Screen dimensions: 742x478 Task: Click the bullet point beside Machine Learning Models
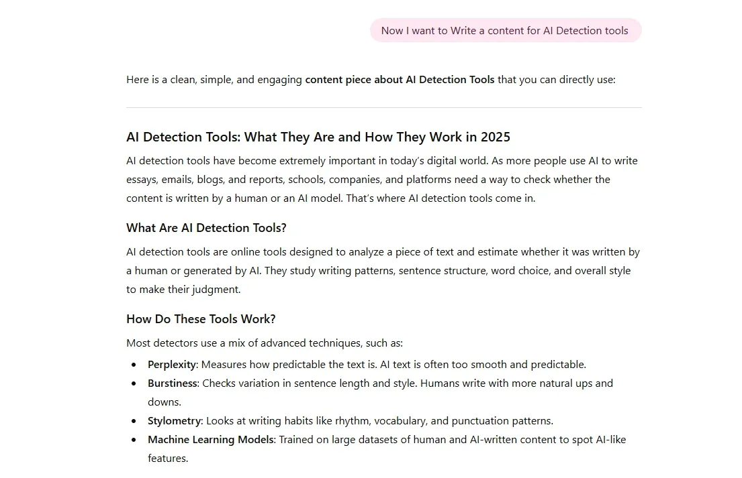click(134, 440)
